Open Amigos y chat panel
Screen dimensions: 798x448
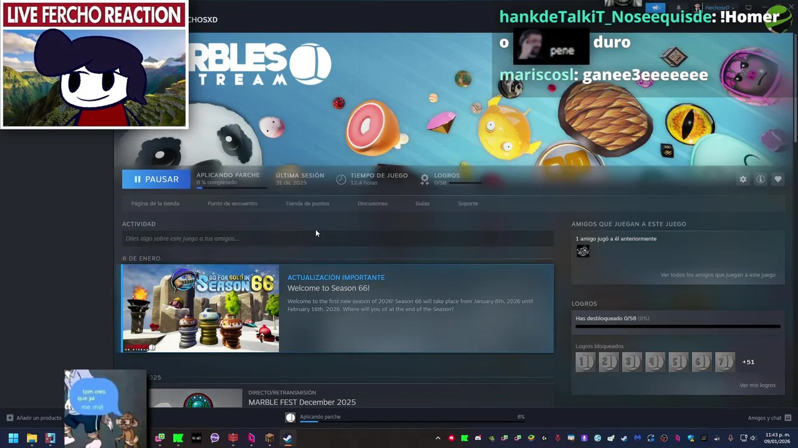[x=769, y=418]
